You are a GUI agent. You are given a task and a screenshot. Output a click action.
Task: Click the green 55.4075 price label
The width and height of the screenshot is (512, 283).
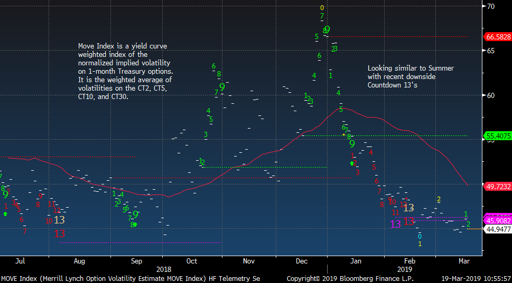[498, 136]
